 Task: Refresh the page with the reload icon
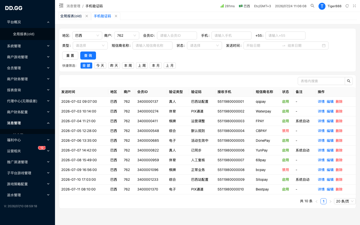tap(347, 6)
